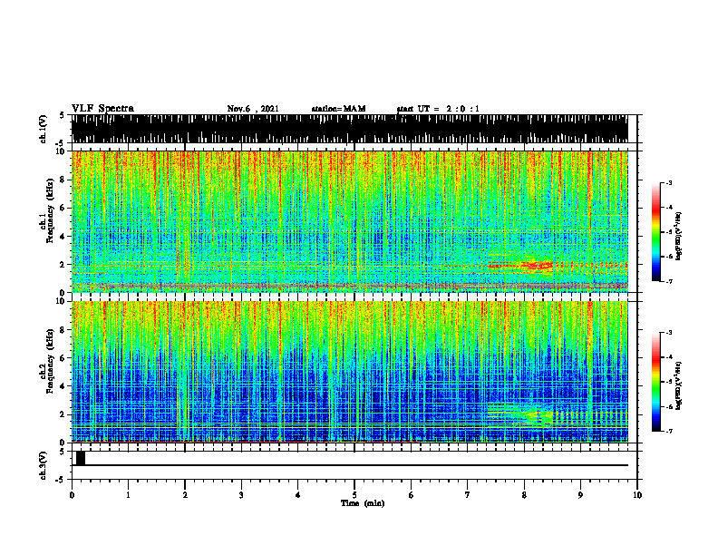The width and height of the screenshot is (718, 555).
Task: Click the "-7" label on ch.1 color bar
Action: (x=668, y=281)
